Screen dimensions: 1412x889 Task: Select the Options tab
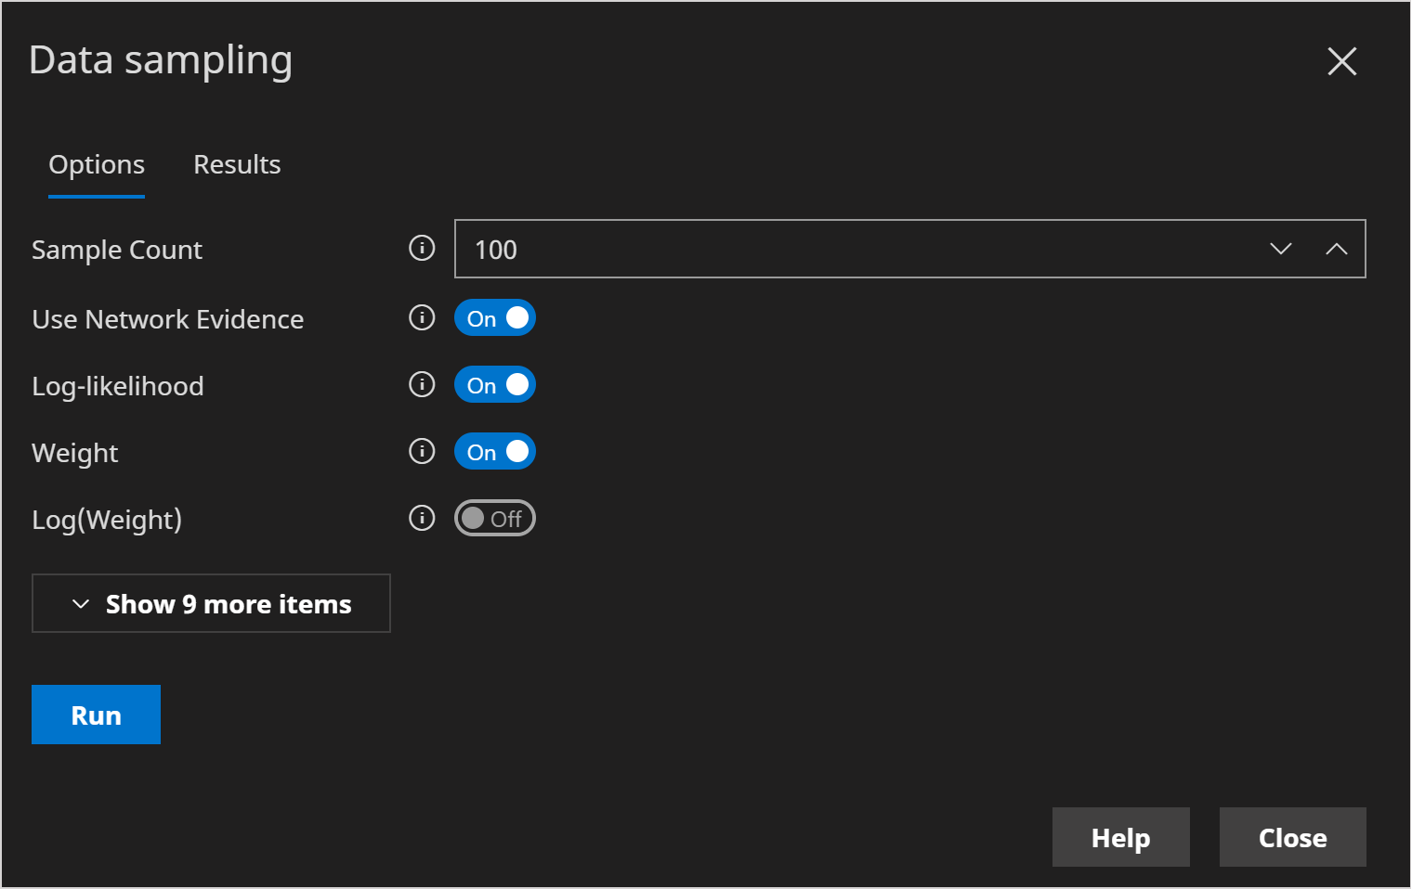point(97,165)
